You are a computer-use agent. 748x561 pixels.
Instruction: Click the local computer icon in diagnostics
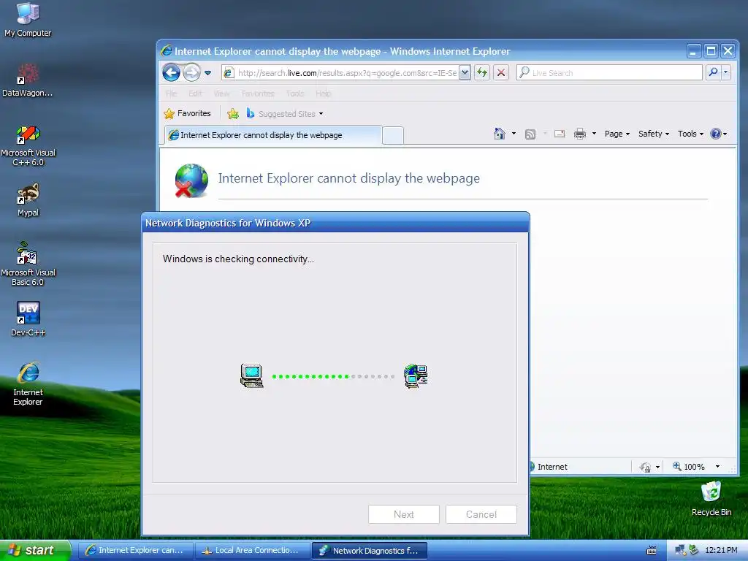point(252,376)
